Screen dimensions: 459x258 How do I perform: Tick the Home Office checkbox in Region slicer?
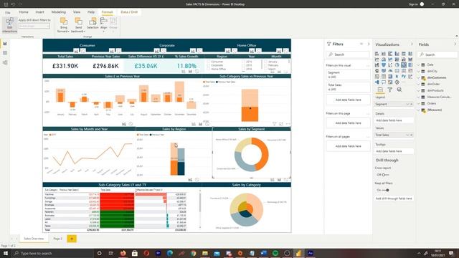coord(209,69)
